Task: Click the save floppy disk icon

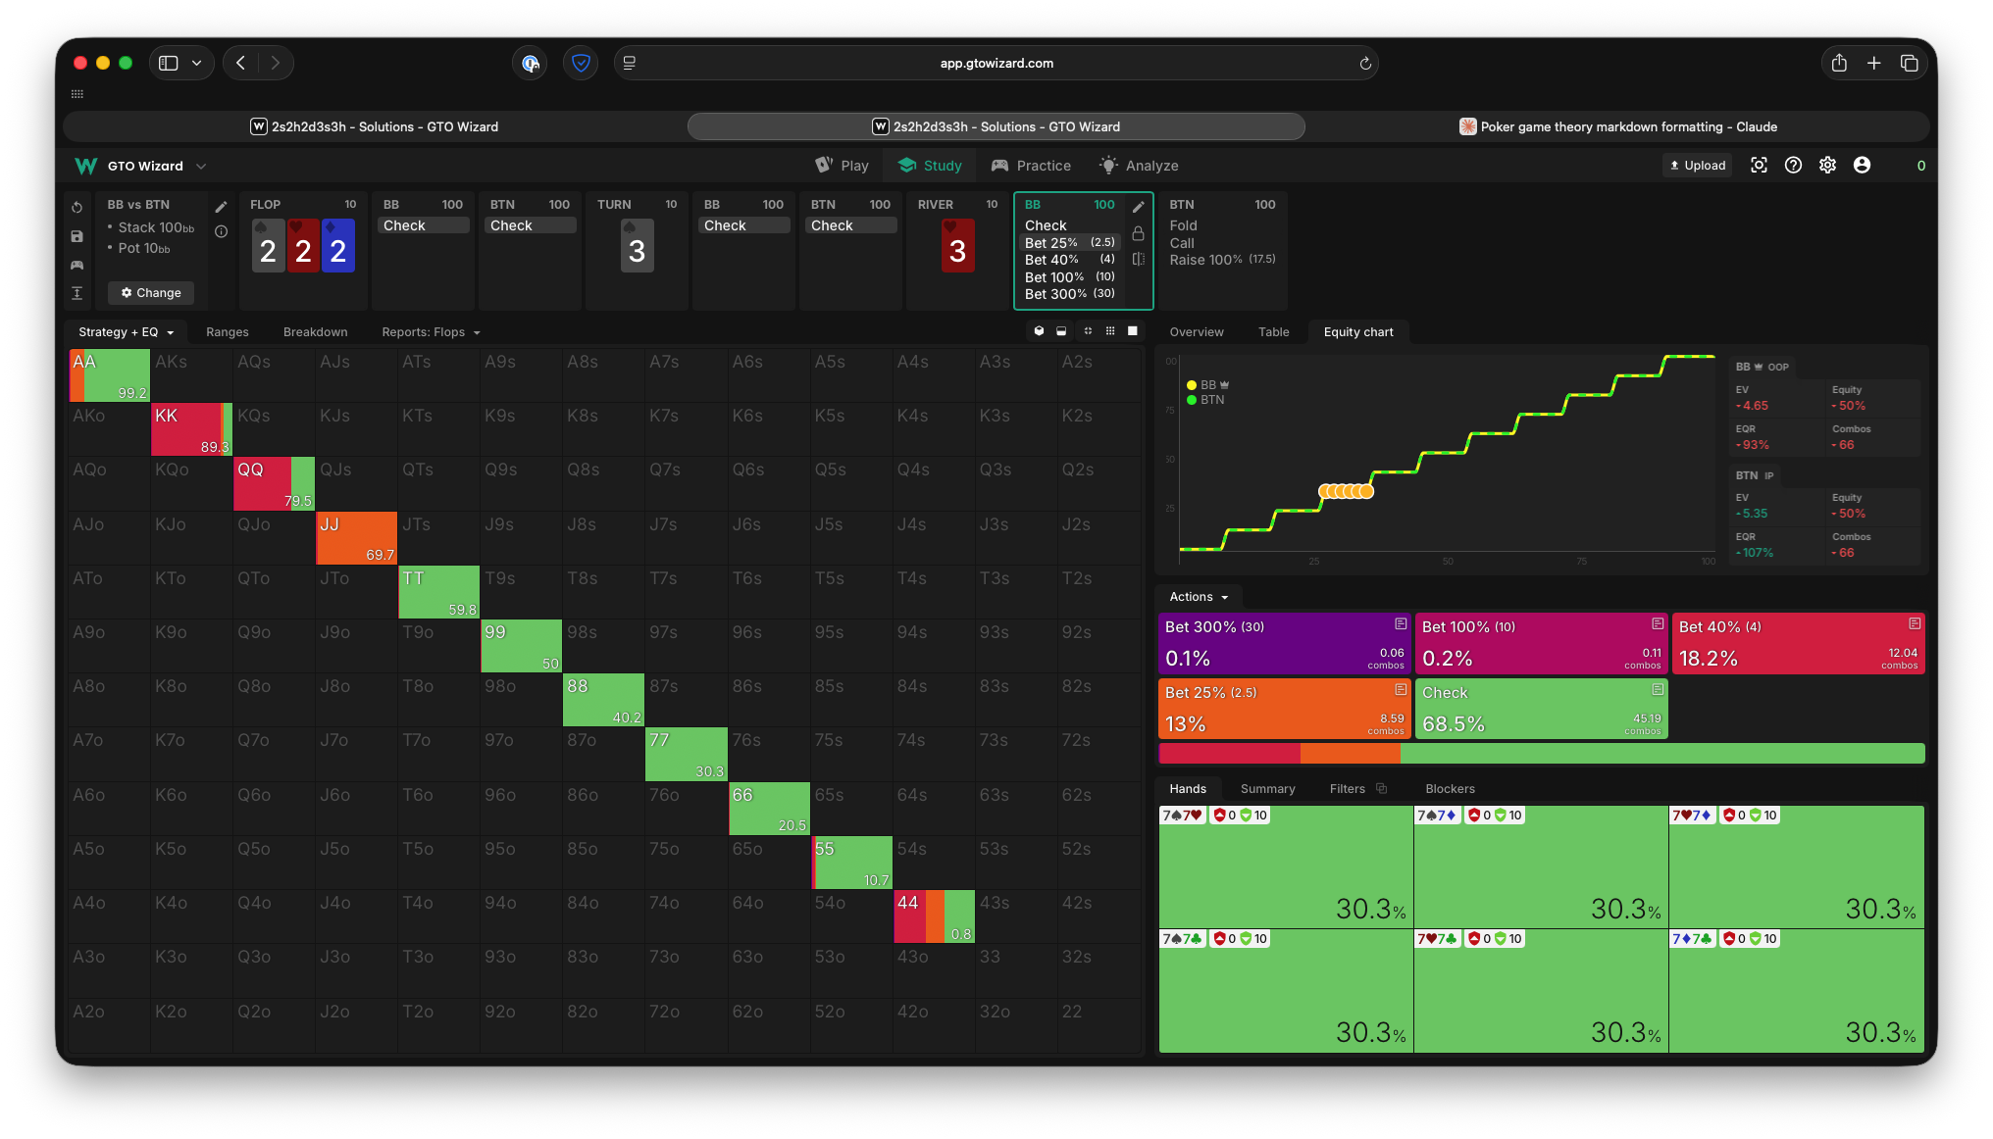Action: click(x=77, y=236)
